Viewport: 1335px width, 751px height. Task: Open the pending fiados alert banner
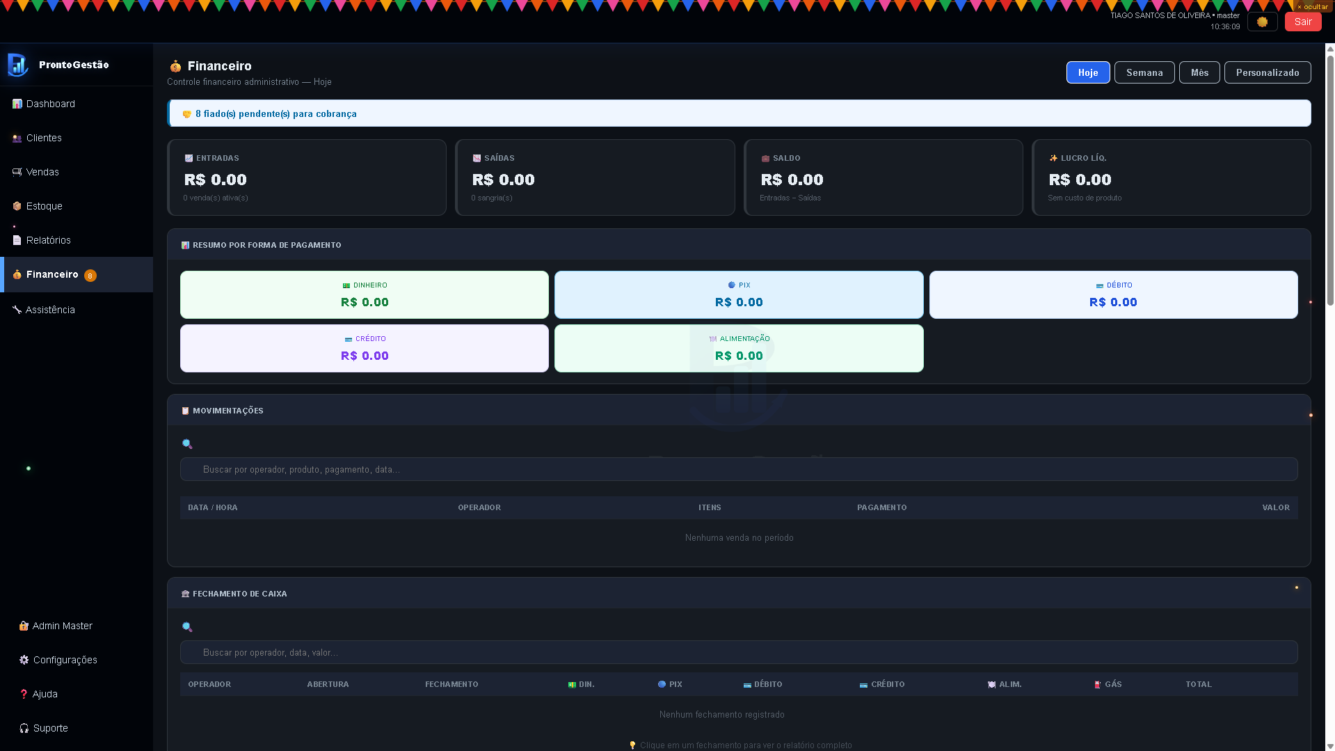(x=739, y=113)
